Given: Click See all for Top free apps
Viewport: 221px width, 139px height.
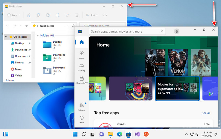Looking at the screenshot, I should (206, 113).
